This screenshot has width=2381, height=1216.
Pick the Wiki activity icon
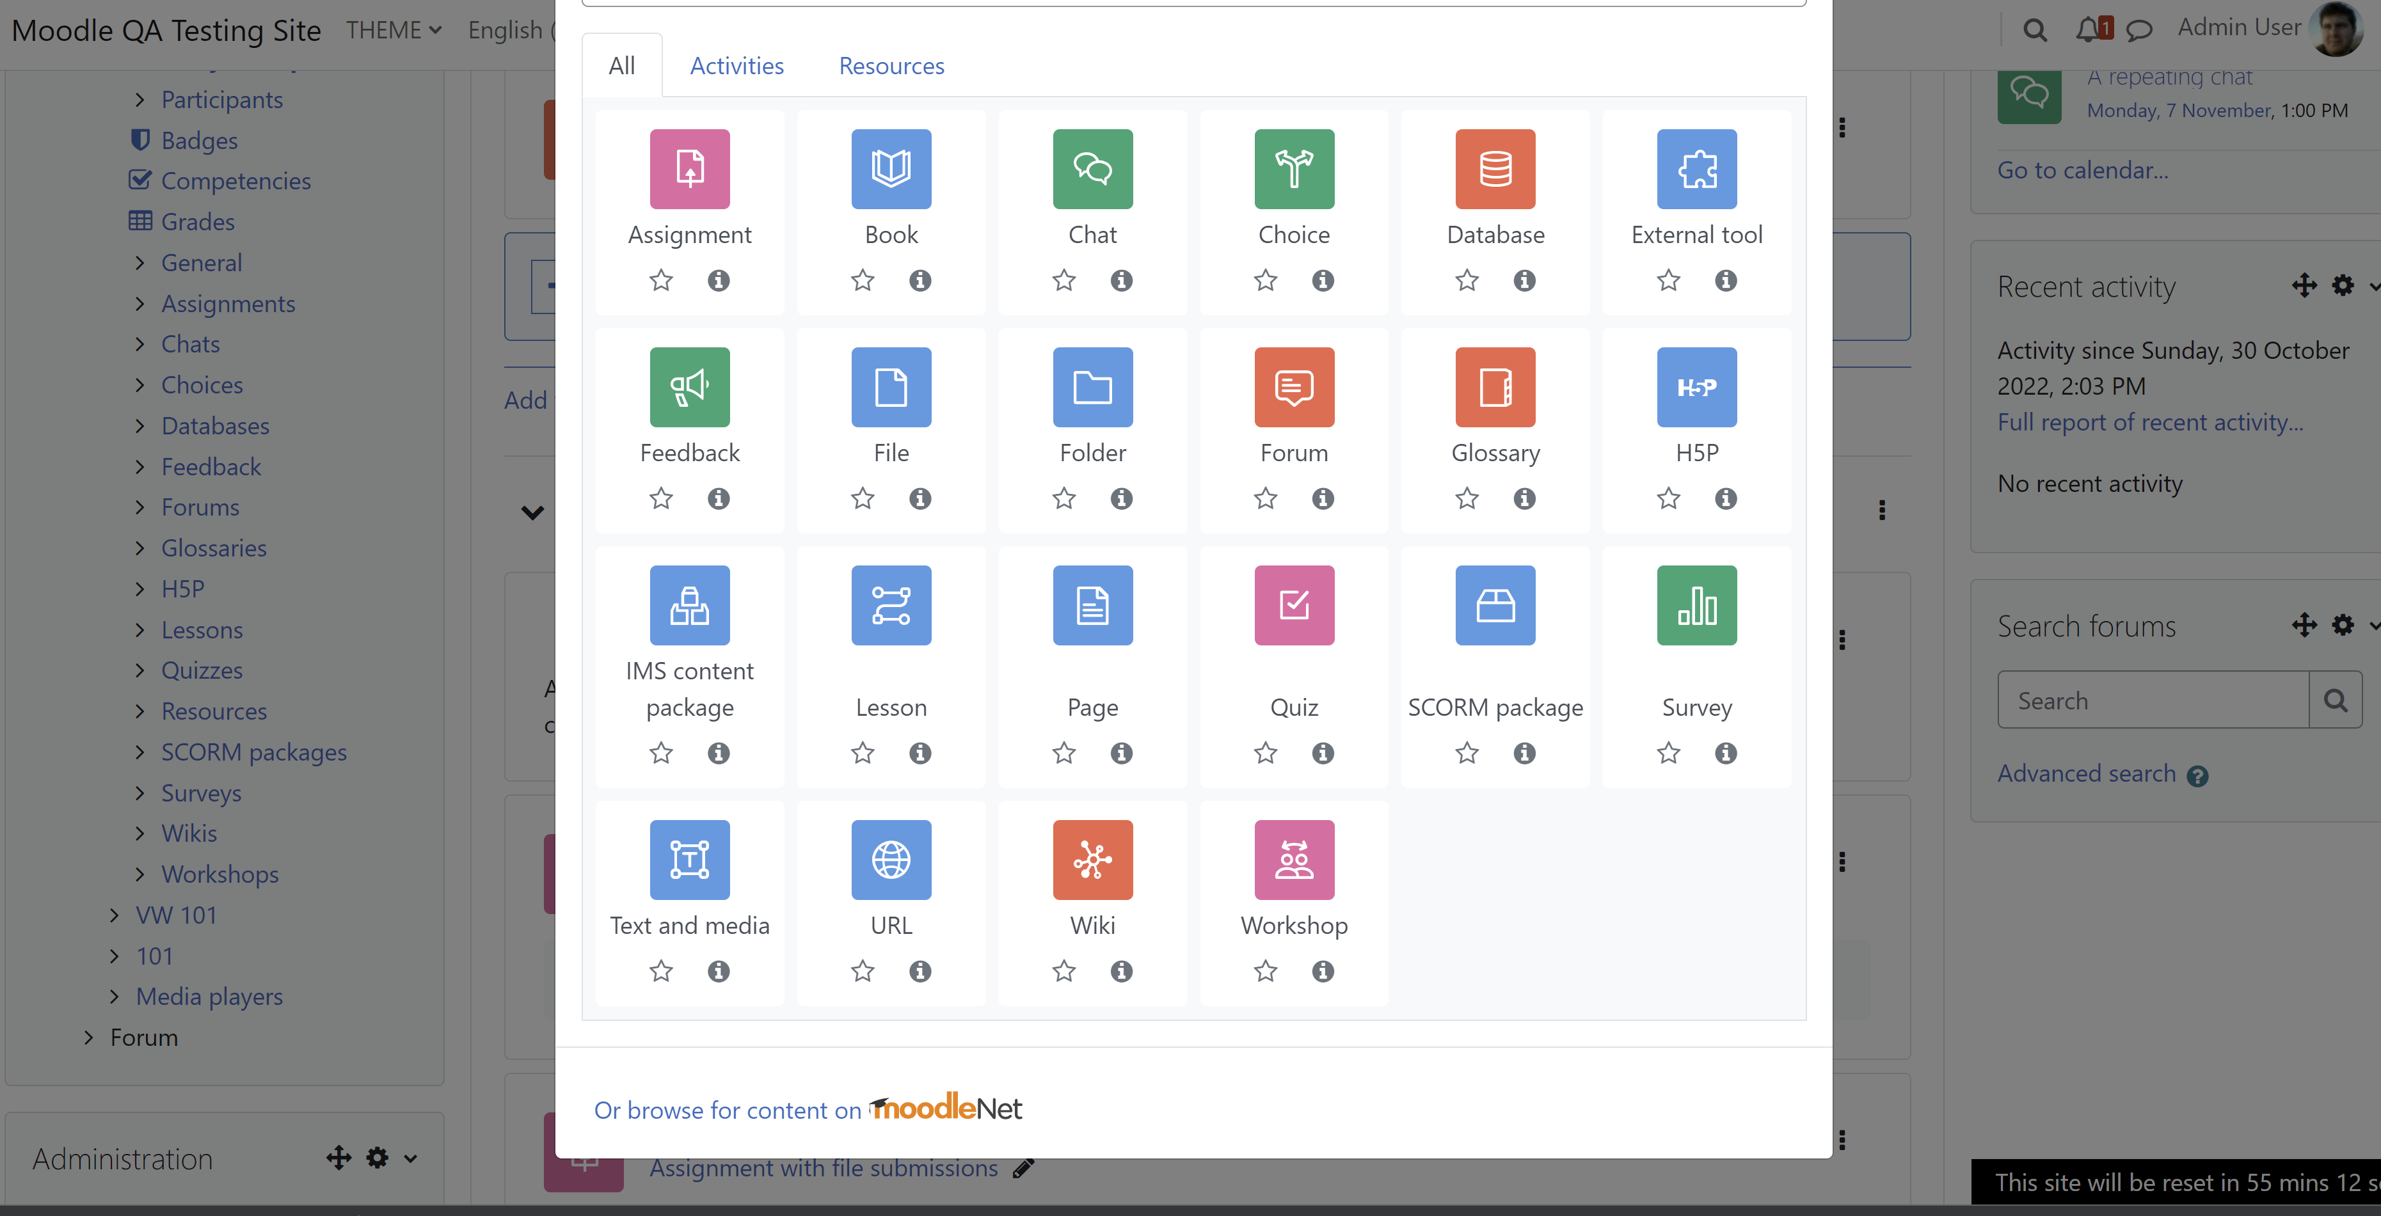[1092, 860]
